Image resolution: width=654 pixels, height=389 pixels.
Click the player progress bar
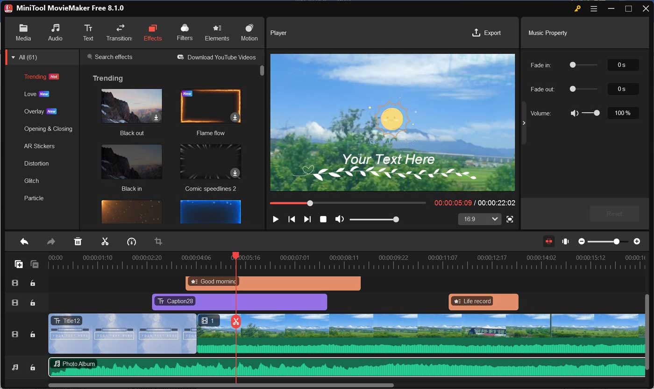[x=348, y=203]
